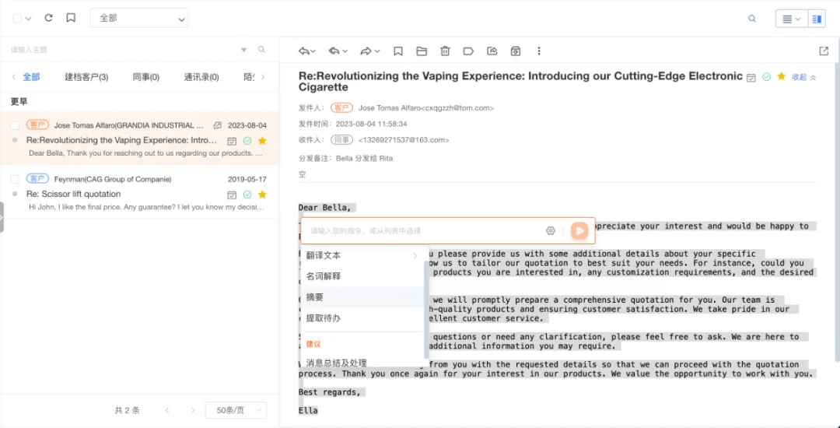This screenshot has height=428, width=840.
Task: Open email in new window icon
Action: (824, 51)
